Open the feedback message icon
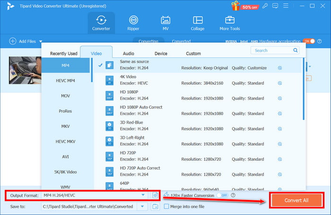This screenshot has width=331, height=215. click(x=275, y=6)
